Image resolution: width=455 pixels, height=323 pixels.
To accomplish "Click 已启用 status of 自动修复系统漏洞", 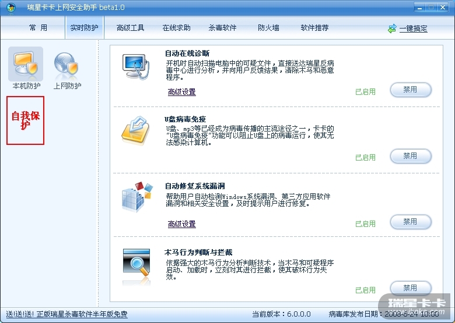I will coord(365,223).
